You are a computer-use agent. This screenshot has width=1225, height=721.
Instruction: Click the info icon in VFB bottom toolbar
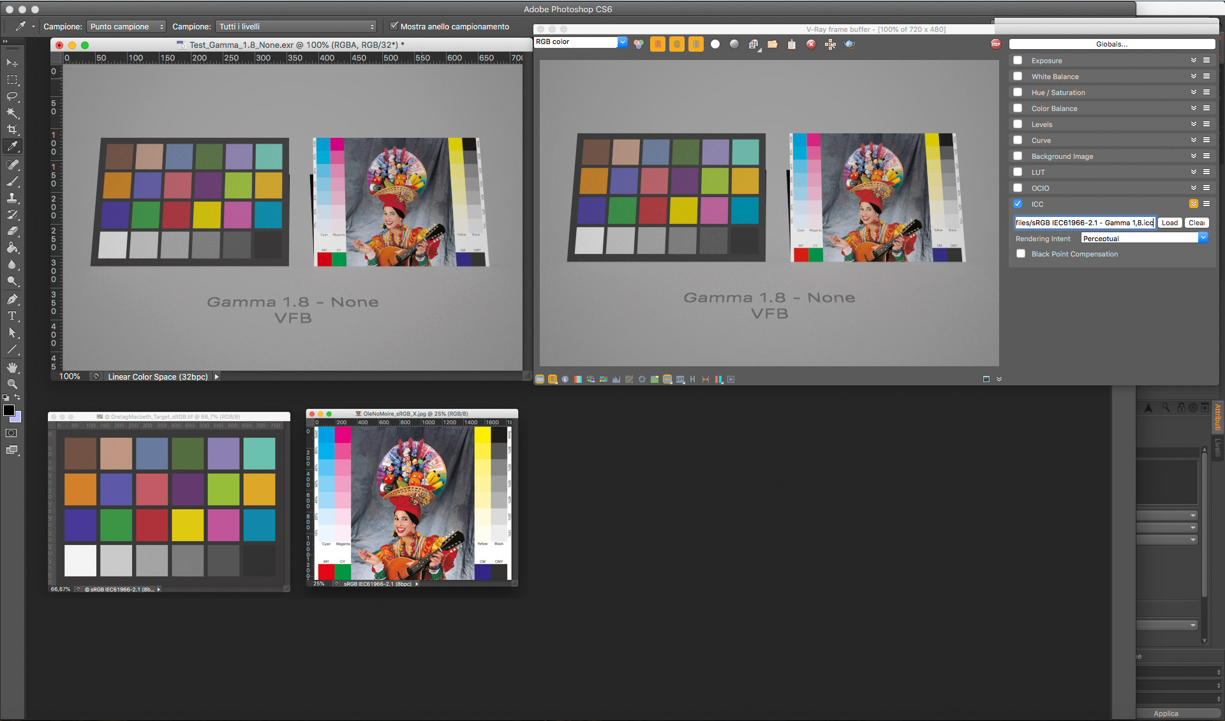point(565,379)
